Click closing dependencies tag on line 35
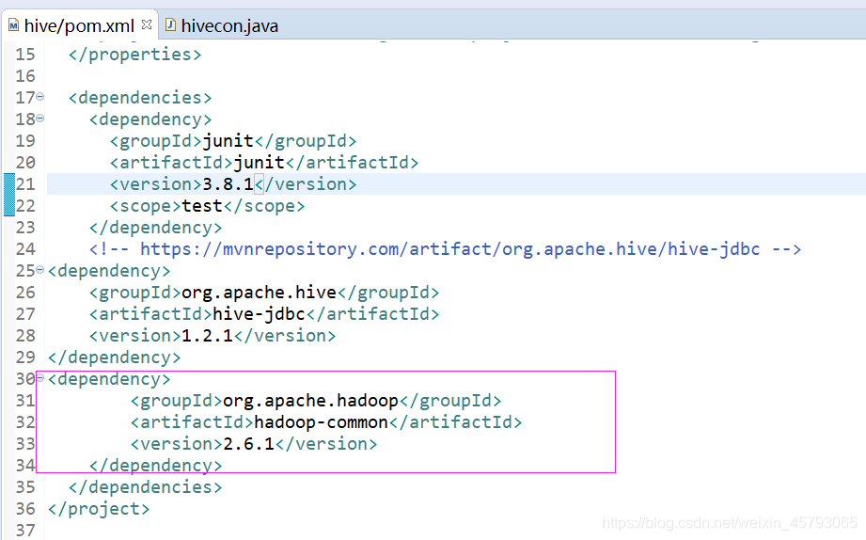866x540 pixels. 145,486
